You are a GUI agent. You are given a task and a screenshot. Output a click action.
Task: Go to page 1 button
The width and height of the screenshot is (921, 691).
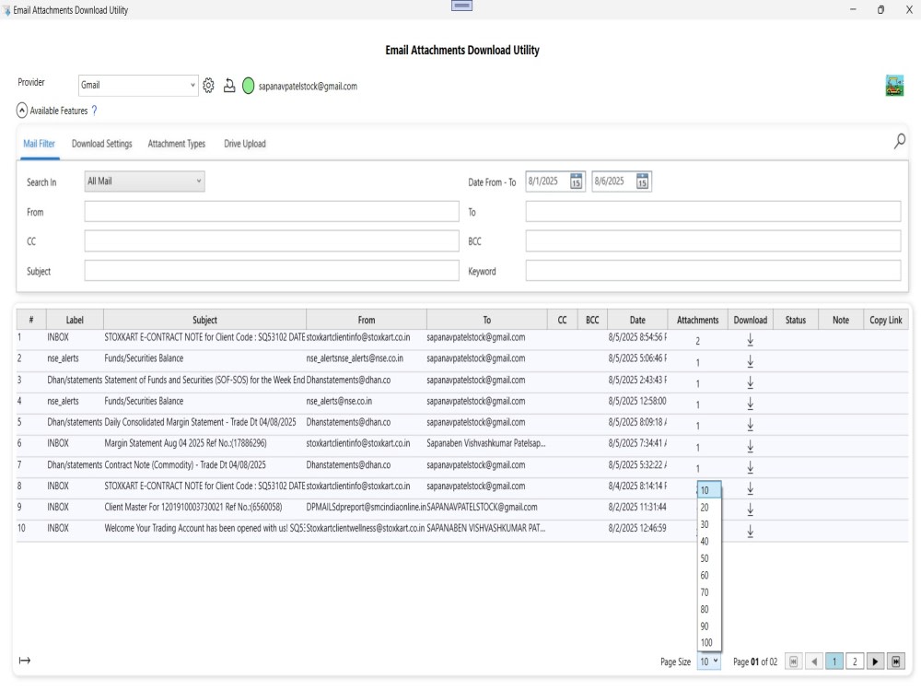[x=834, y=662]
